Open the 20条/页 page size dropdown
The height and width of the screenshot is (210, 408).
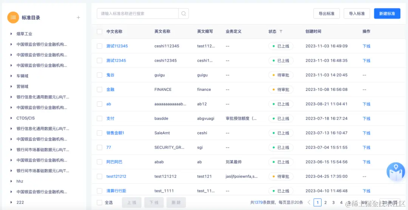(389, 202)
